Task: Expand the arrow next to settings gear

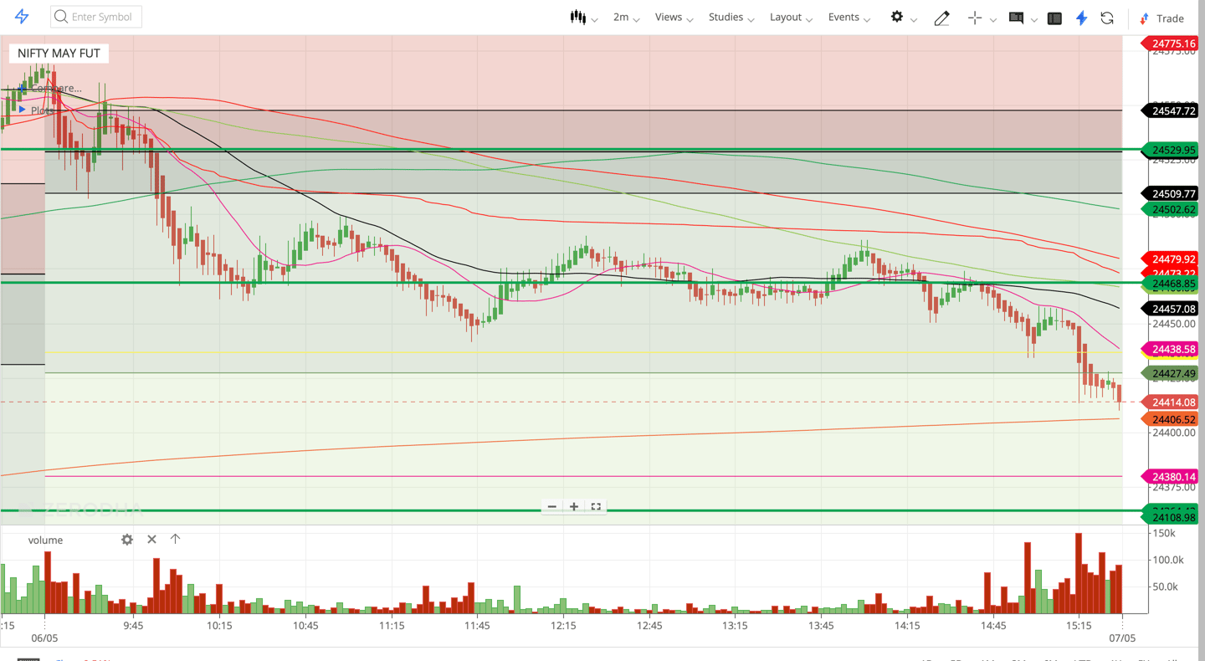Action: pos(914,19)
